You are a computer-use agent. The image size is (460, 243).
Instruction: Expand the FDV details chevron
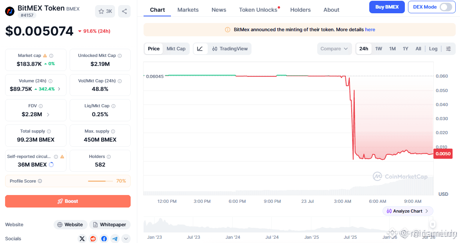point(48,114)
